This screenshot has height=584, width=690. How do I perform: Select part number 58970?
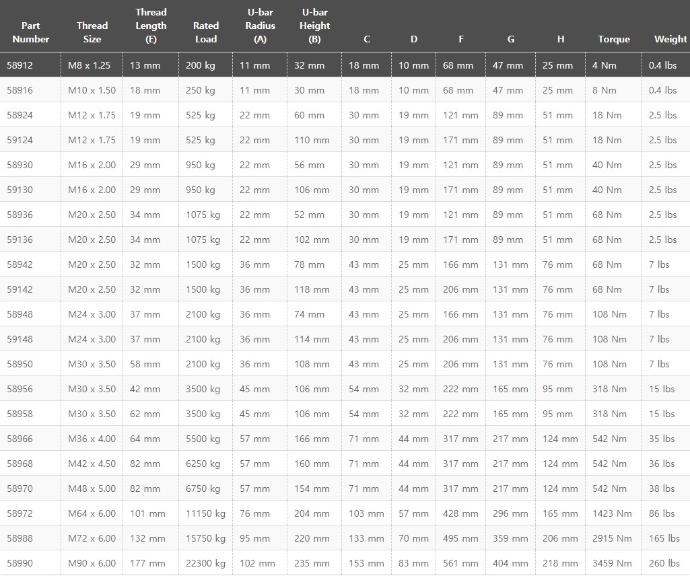click(x=20, y=488)
